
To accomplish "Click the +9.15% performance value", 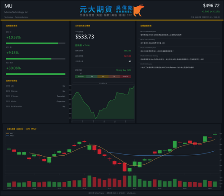I will click(x=13, y=53).
